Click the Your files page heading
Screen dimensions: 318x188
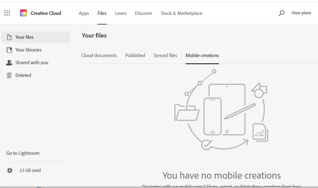(x=94, y=35)
